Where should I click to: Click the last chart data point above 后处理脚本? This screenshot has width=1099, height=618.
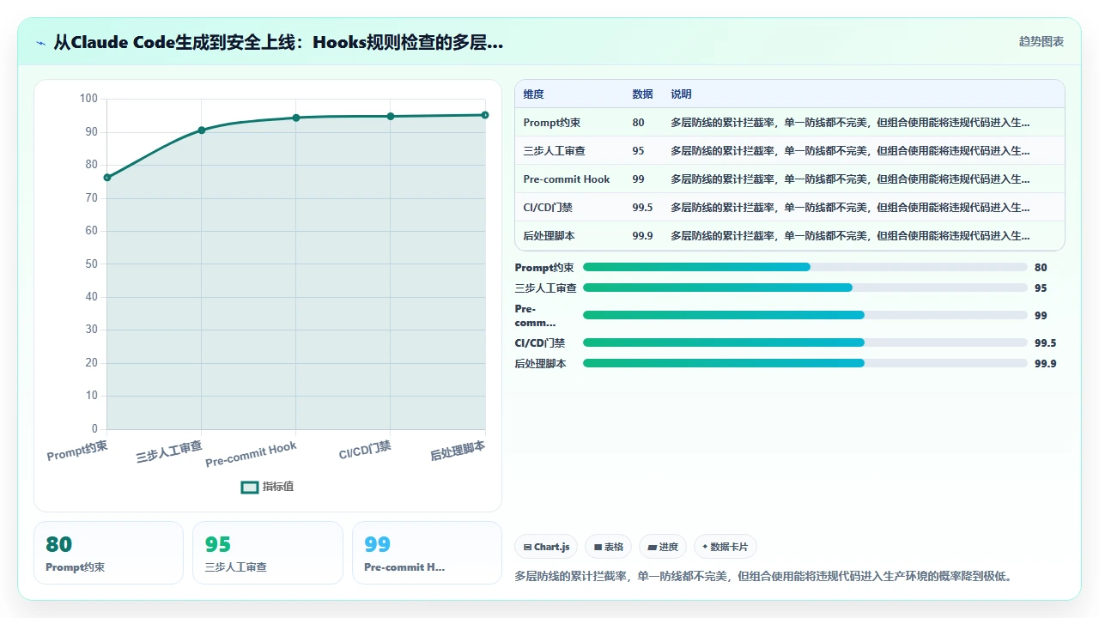click(485, 115)
